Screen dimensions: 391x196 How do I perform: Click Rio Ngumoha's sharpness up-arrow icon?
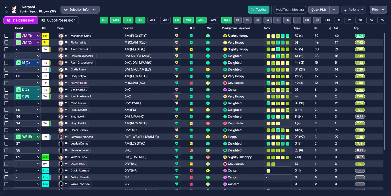click(191, 110)
